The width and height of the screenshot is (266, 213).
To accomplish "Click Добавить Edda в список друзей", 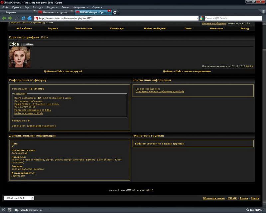I will point(63,71).
